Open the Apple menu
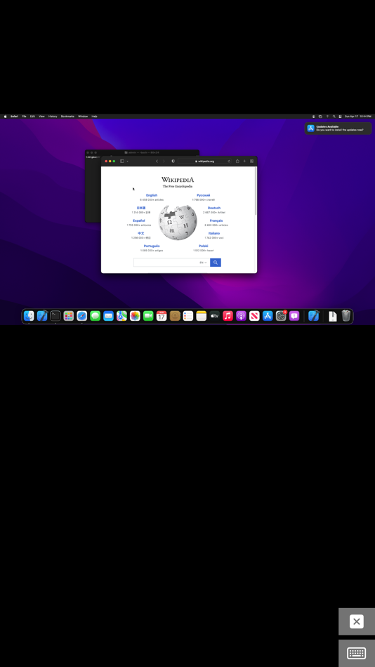375x667 pixels. 5,116
